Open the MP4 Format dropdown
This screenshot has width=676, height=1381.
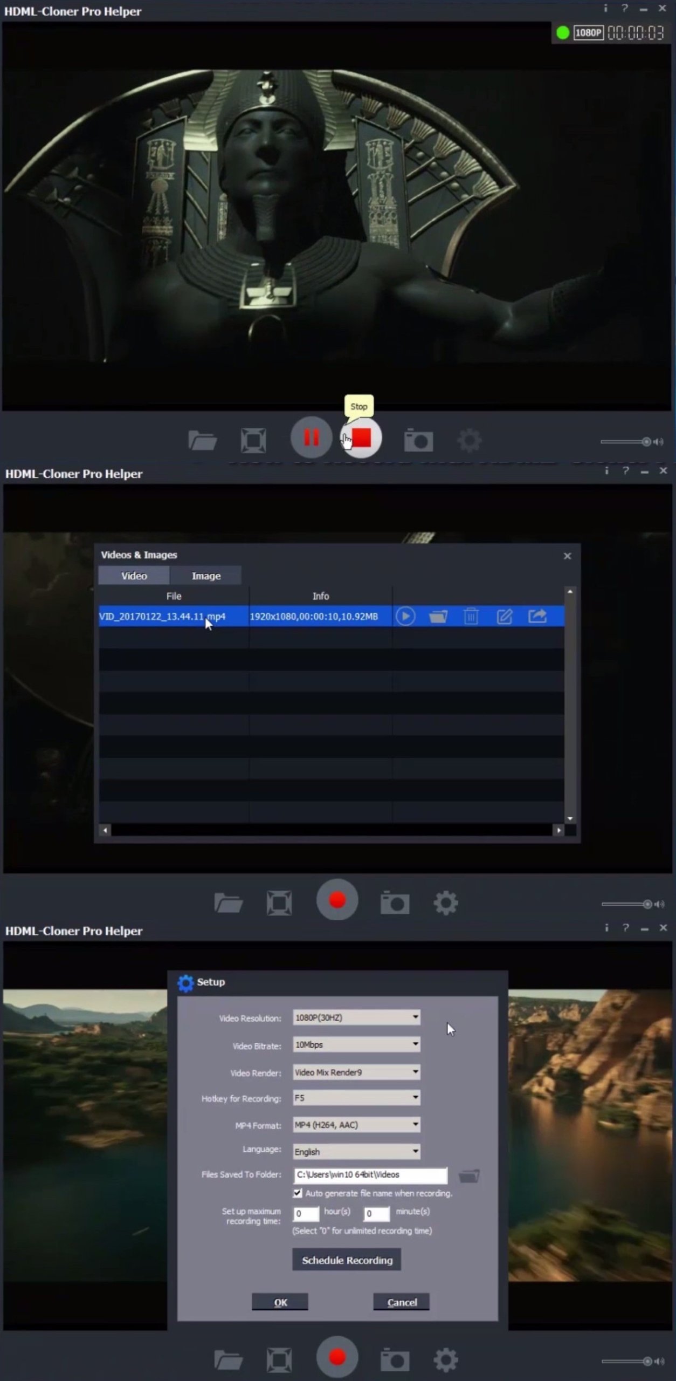[x=356, y=1124]
